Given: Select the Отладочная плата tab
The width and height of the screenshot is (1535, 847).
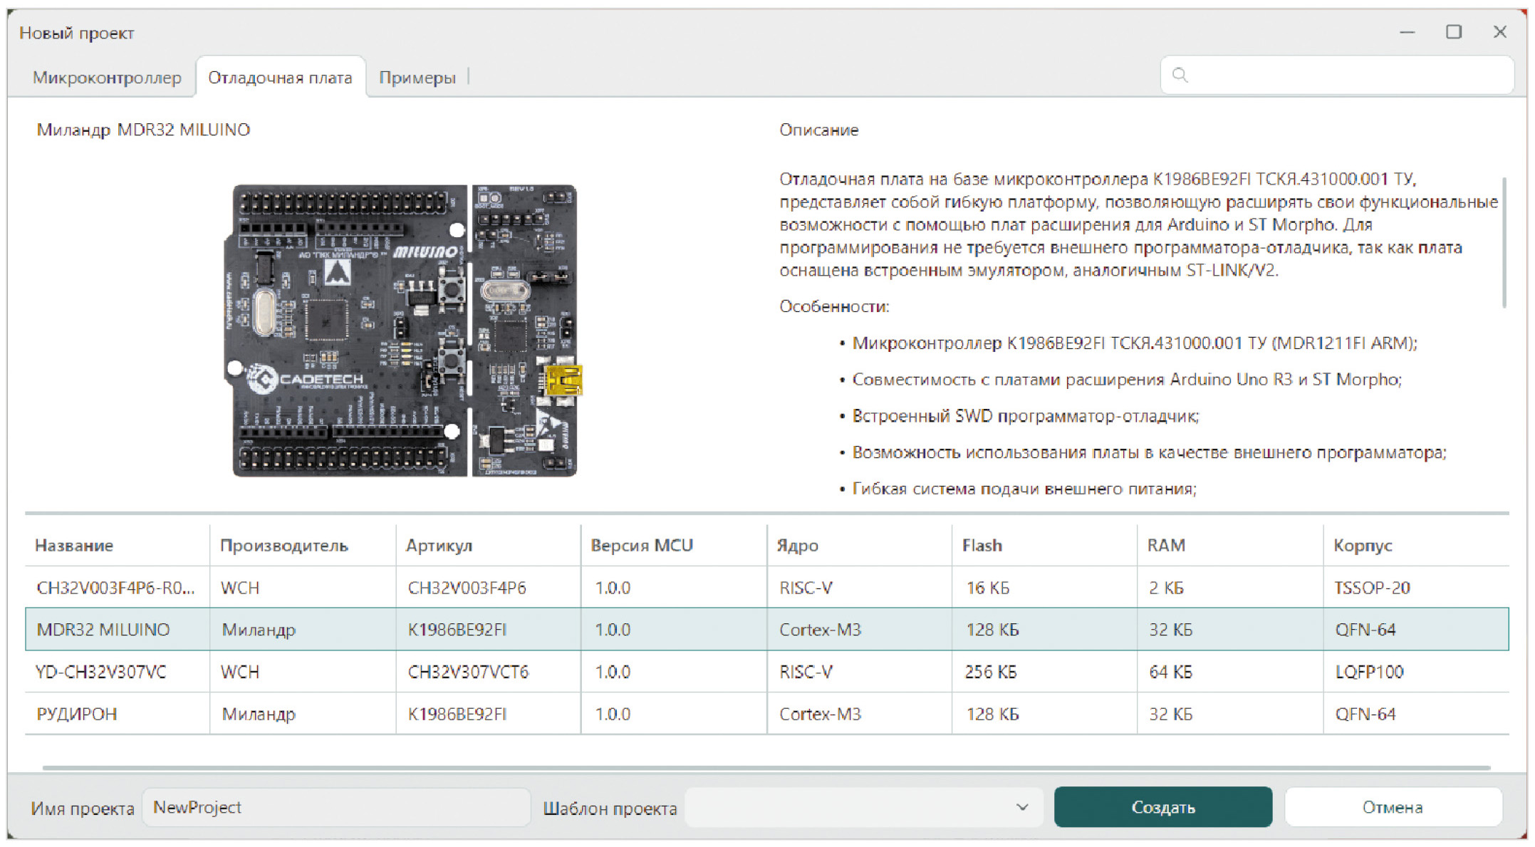Looking at the screenshot, I should (x=280, y=78).
